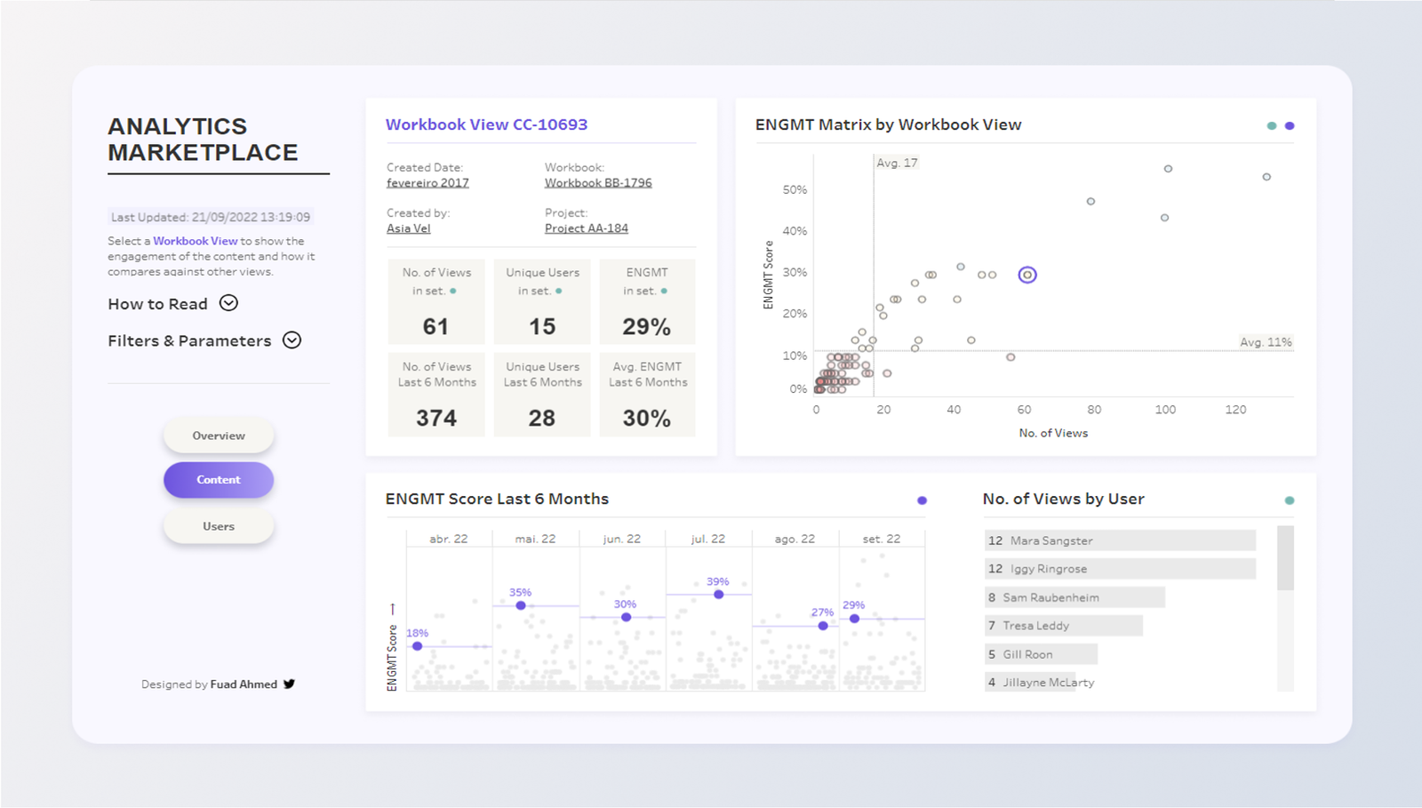This screenshot has height=808, width=1422.
Task: Click the purple dot beside ENGMT Score Last 6 Months
Action: pyautogui.click(x=922, y=500)
